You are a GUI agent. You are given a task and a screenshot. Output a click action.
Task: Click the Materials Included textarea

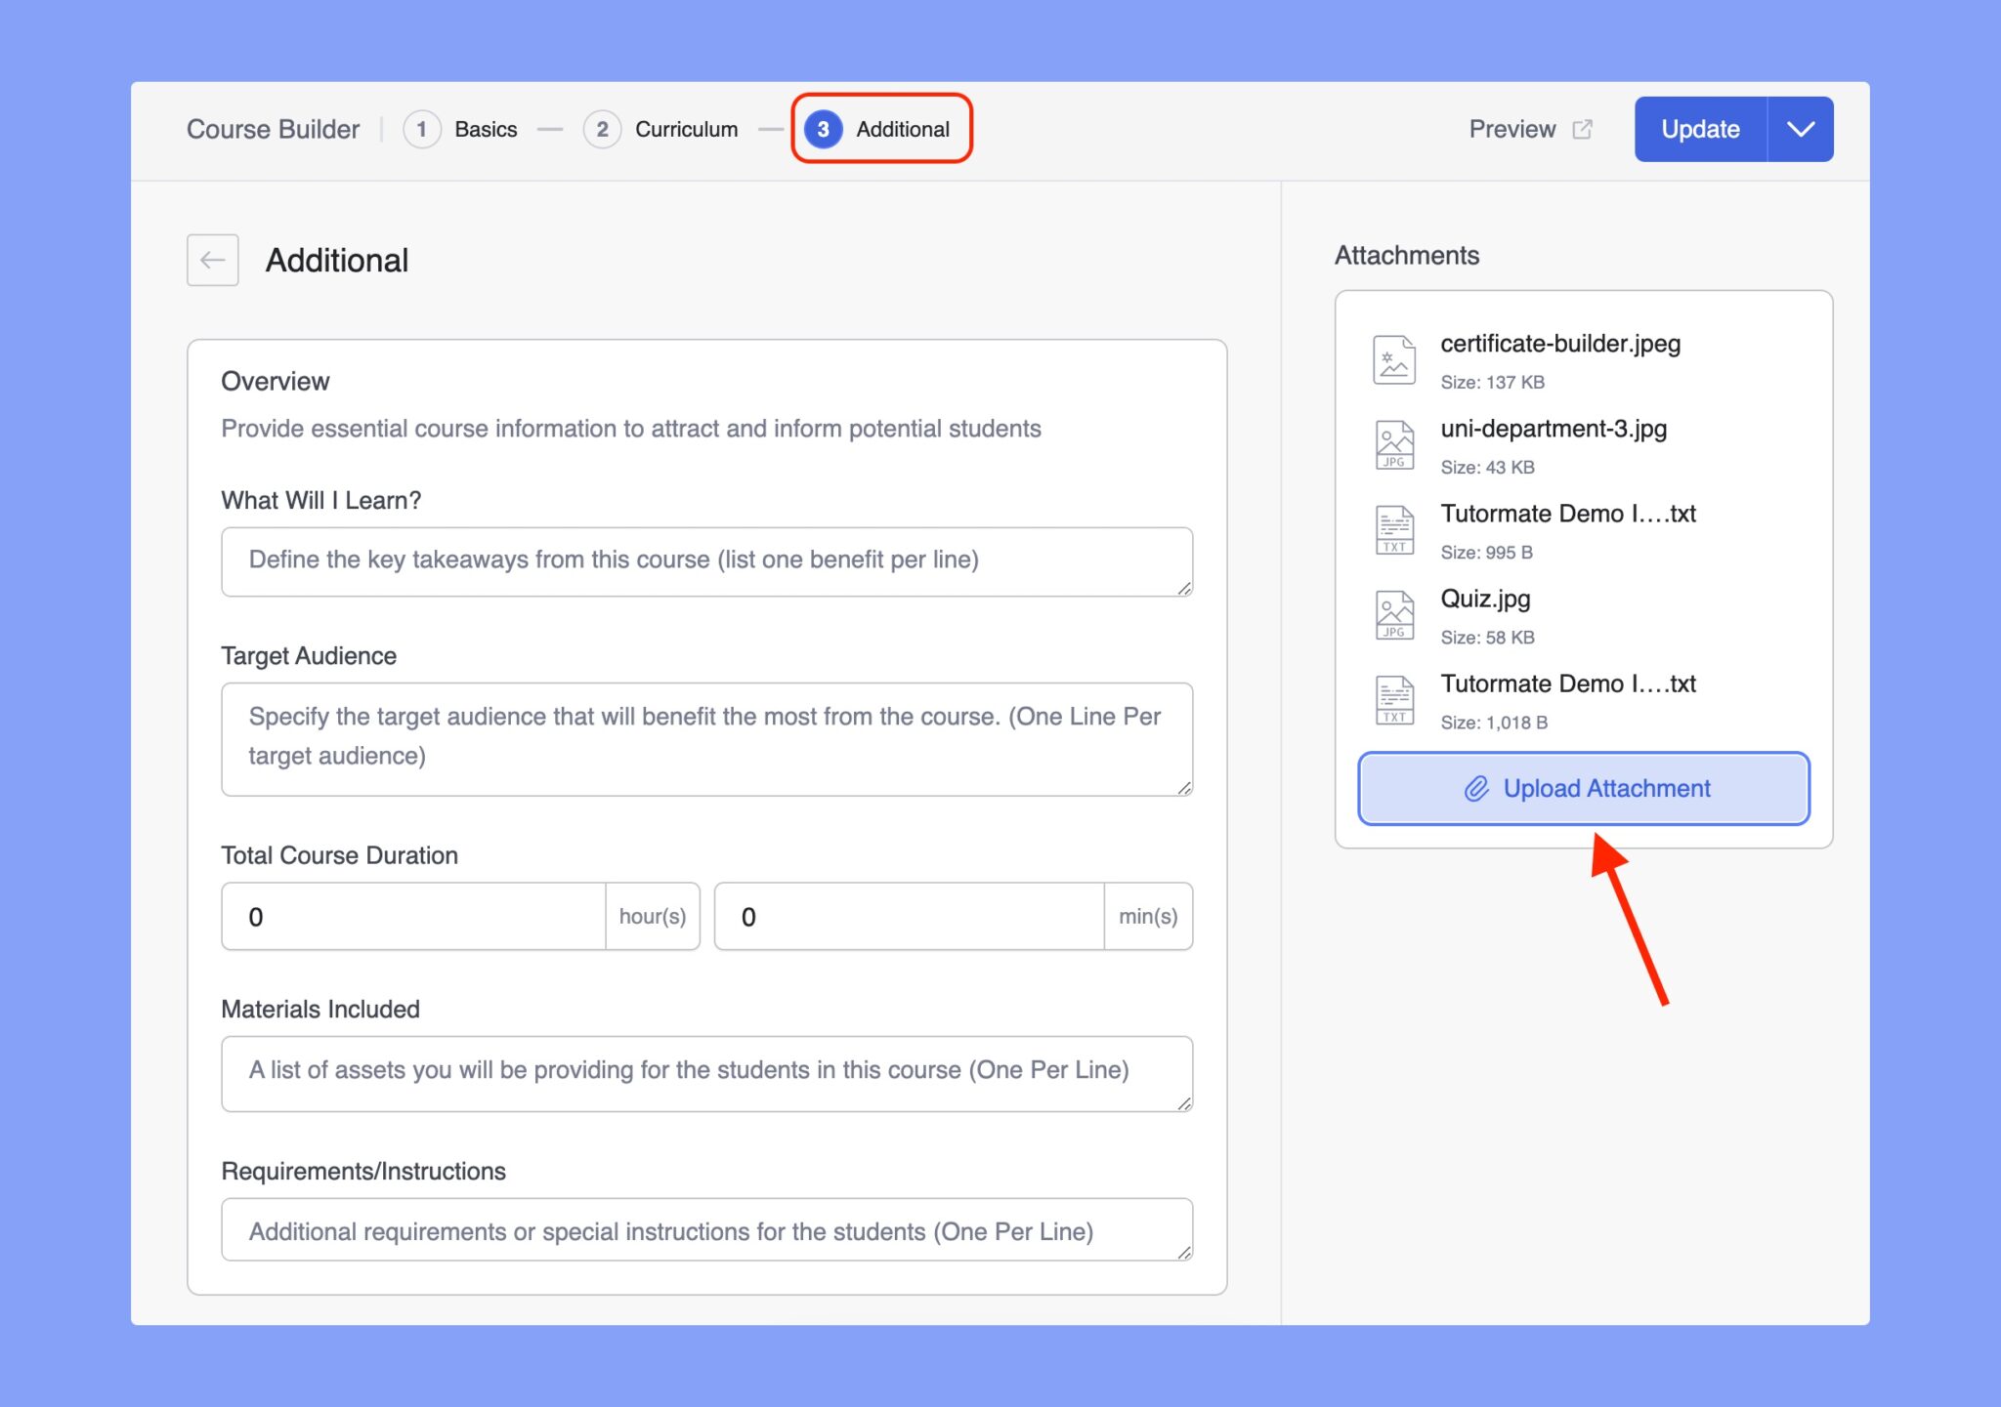coord(705,1072)
